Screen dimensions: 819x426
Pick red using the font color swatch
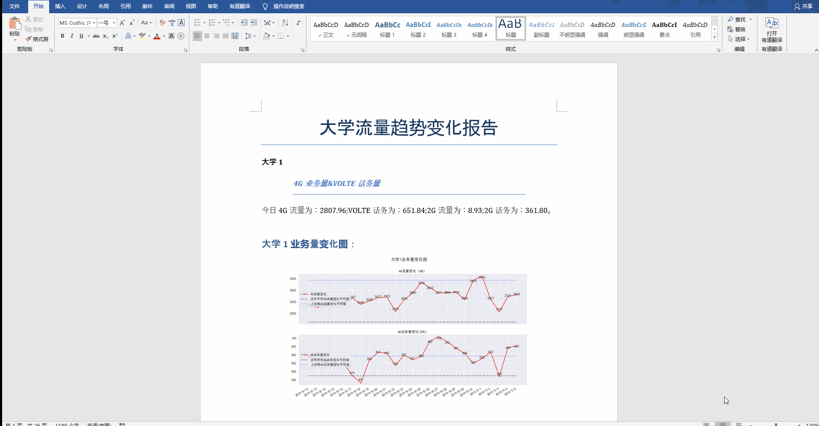coord(157,36)
